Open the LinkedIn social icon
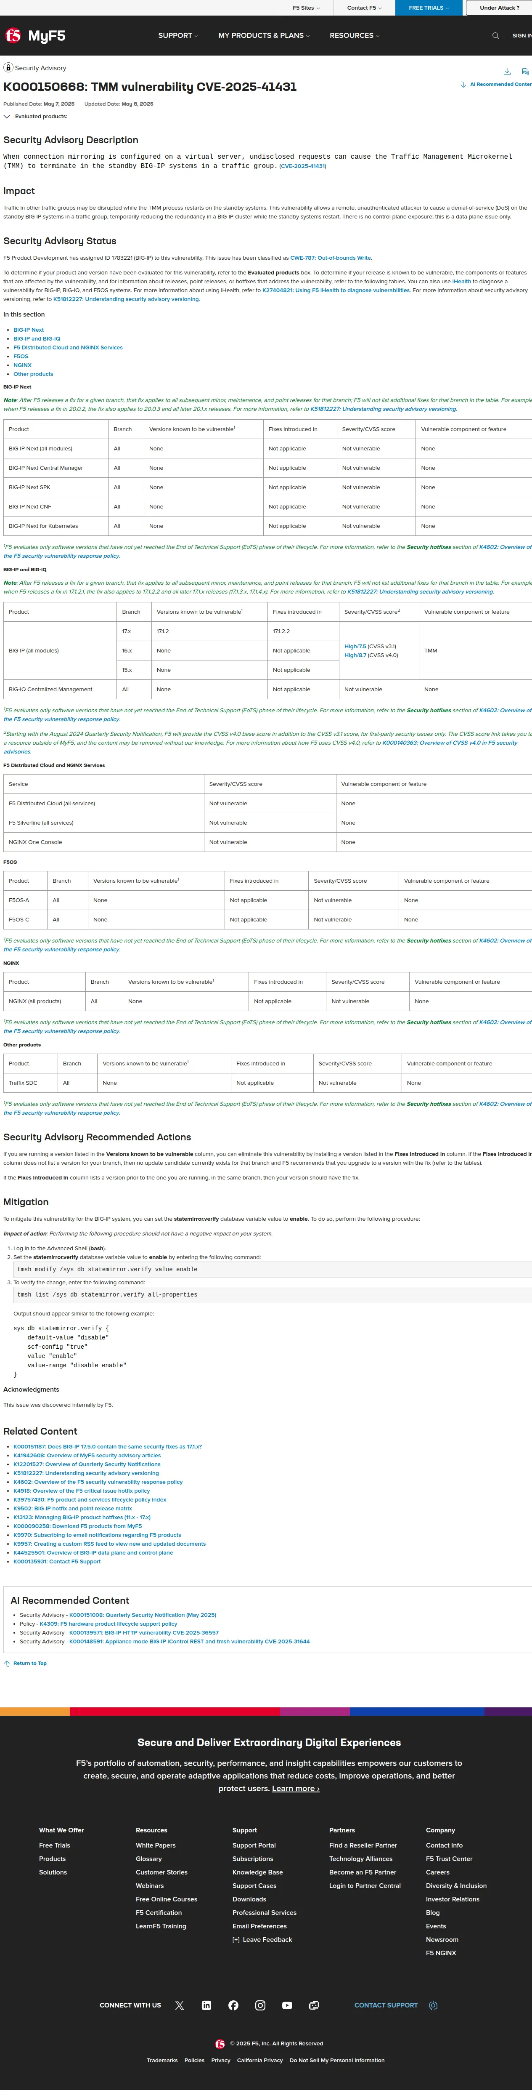This screenshot has height=2098, width=532. [x=206, y=2005]
